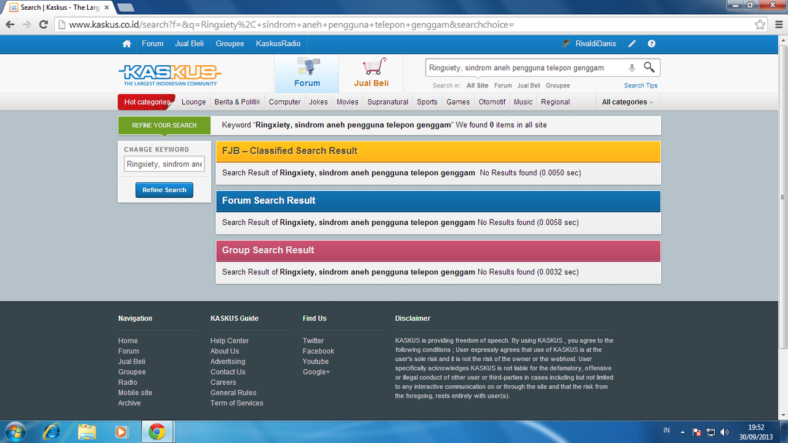This screenshot has width=788, height=443.
Task: Click the network tray icon
Action: click(711, 432)
